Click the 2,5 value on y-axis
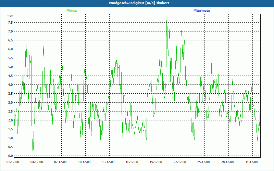This screenshot has width=274, height=171. pos(10,111)
